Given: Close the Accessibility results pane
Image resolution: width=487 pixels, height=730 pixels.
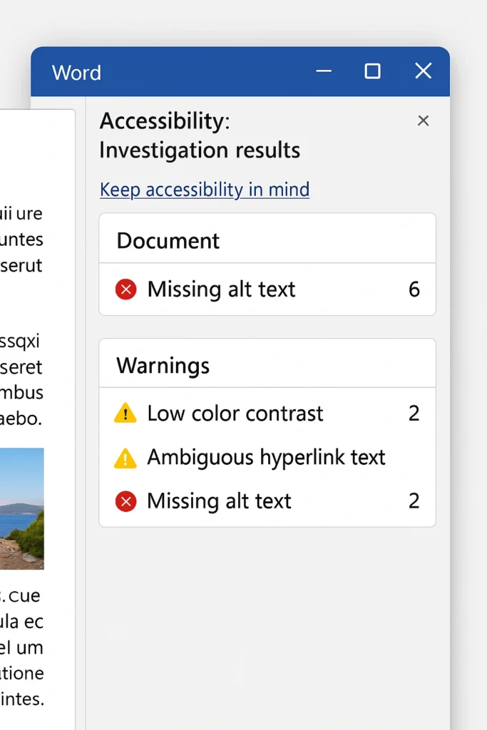Looking at the screenshot, I should tap(423, 121).
